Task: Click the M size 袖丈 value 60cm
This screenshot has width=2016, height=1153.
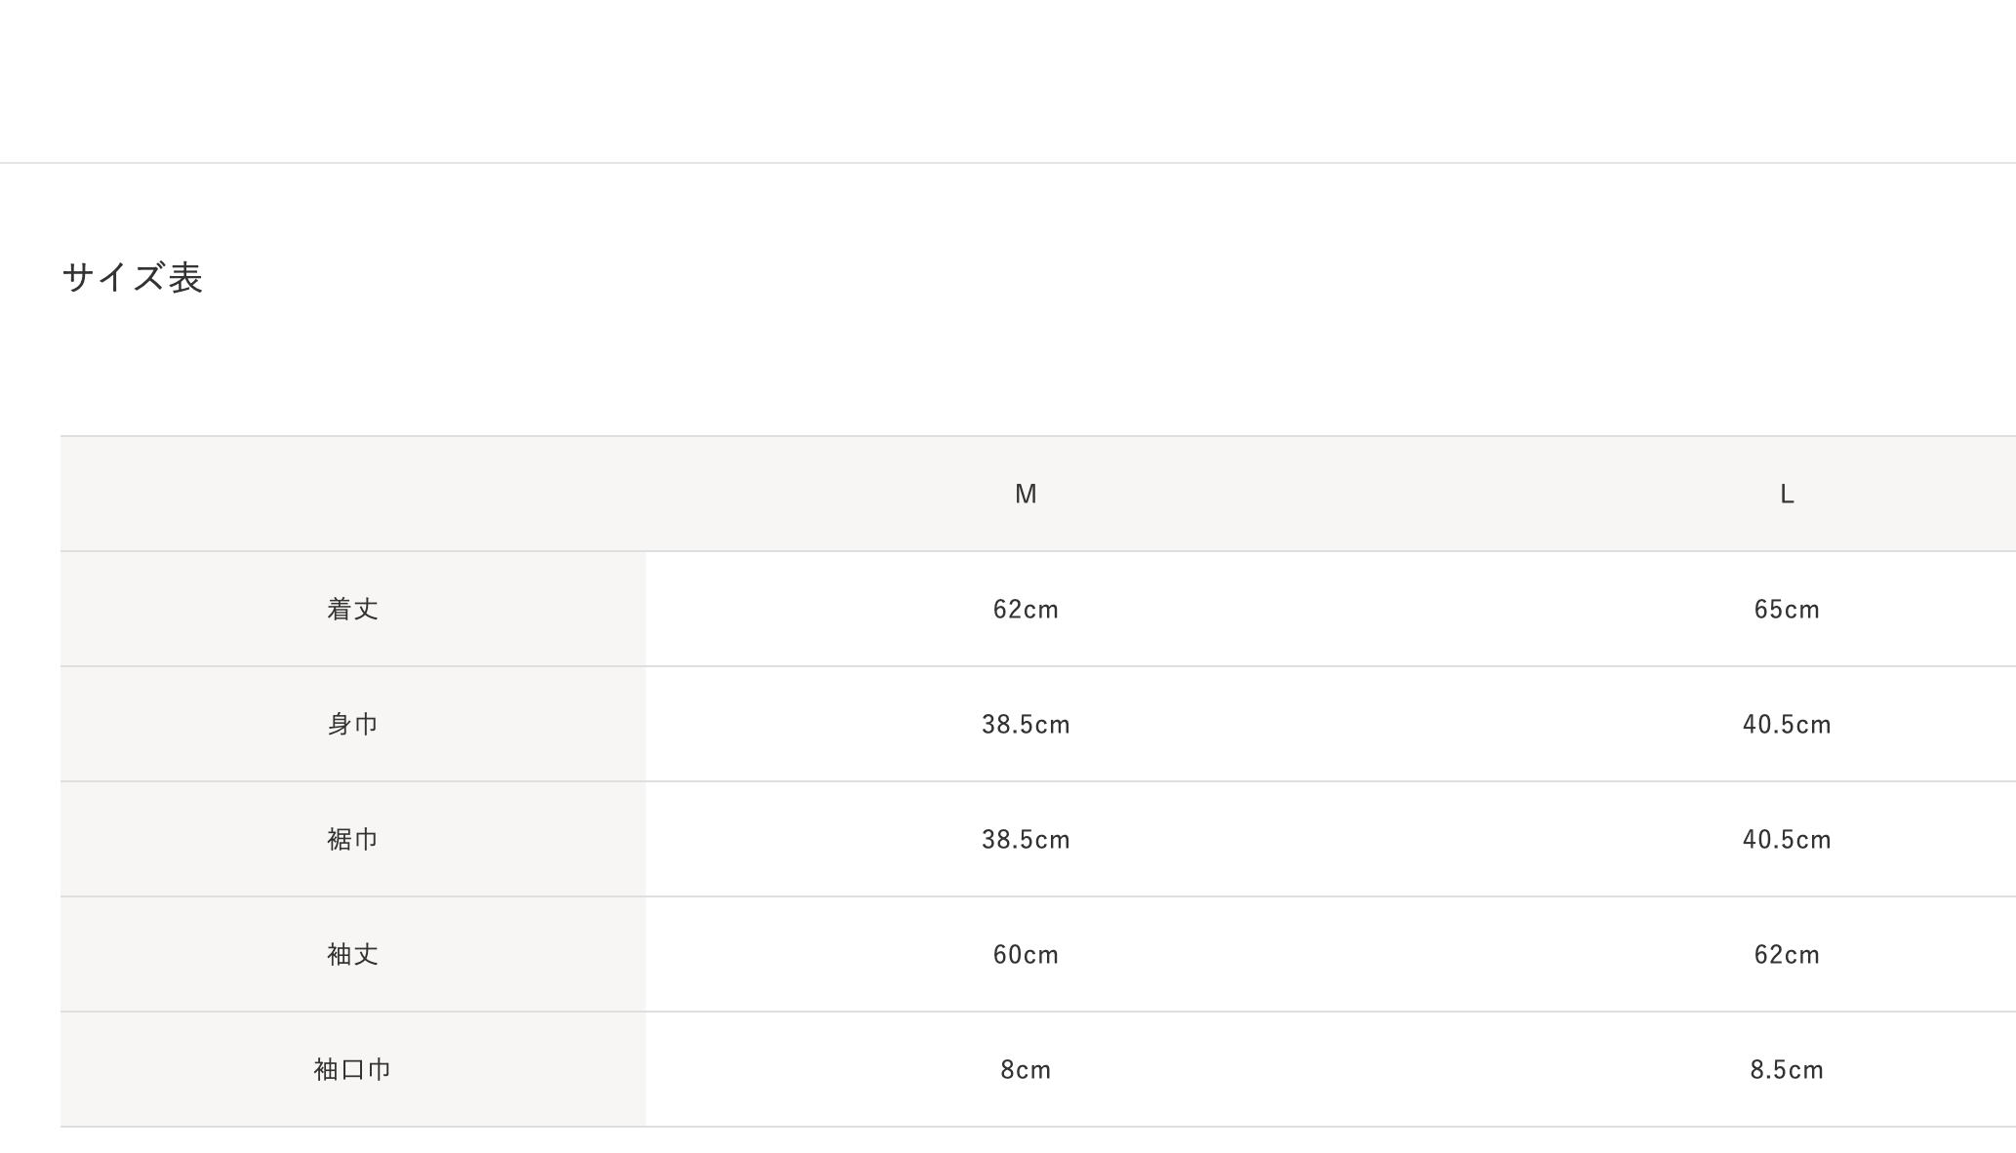Action: tap(1026, 955)
